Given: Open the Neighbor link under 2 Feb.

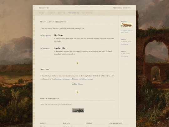Looking at the screenshot, I should (124, 56).
